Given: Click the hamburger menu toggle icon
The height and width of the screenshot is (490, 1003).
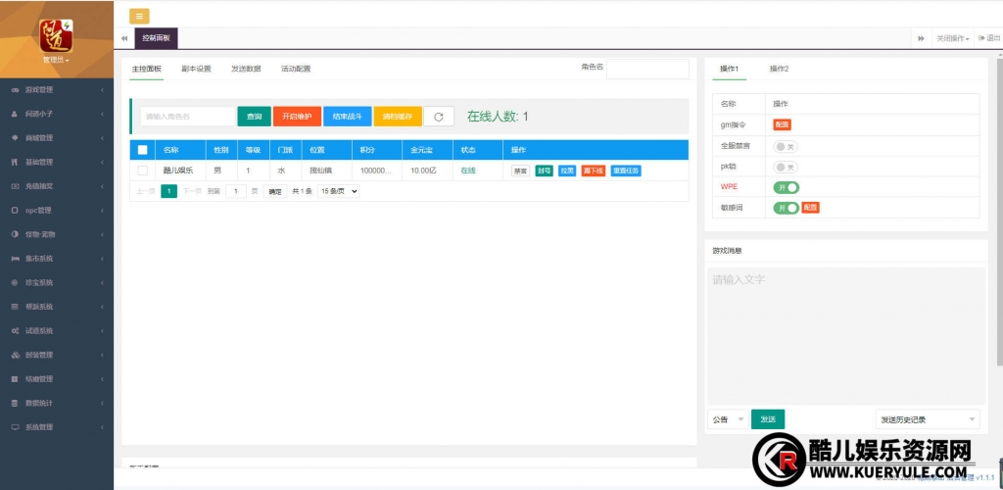Looking at the screenshot, I should coord(139,16).
